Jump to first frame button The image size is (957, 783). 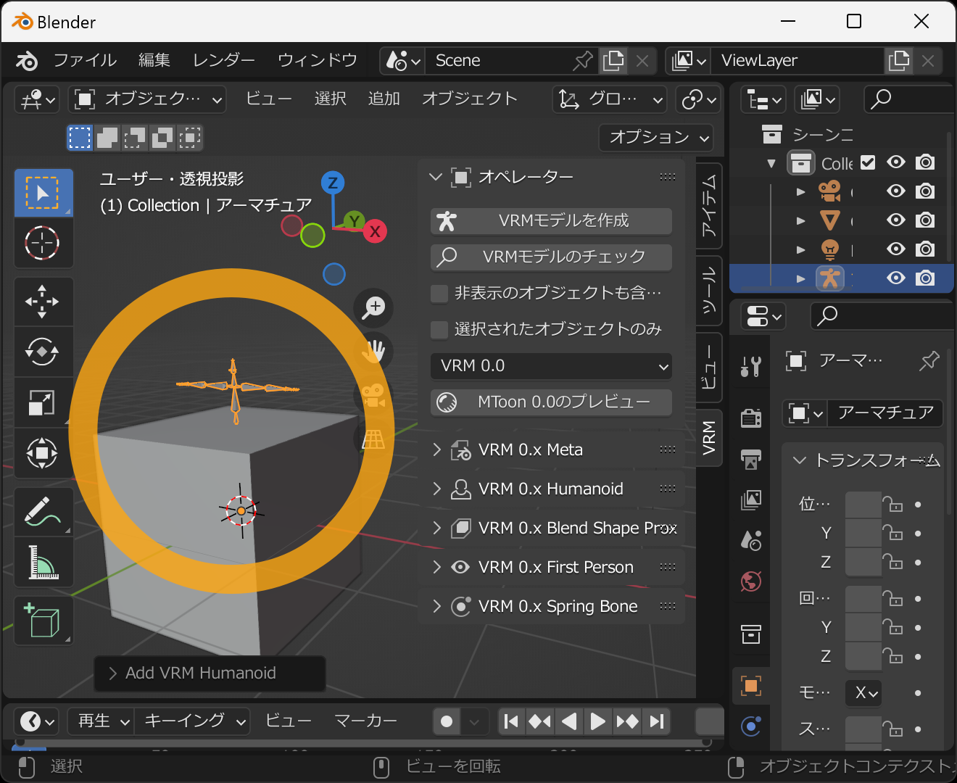coord(512,721)
